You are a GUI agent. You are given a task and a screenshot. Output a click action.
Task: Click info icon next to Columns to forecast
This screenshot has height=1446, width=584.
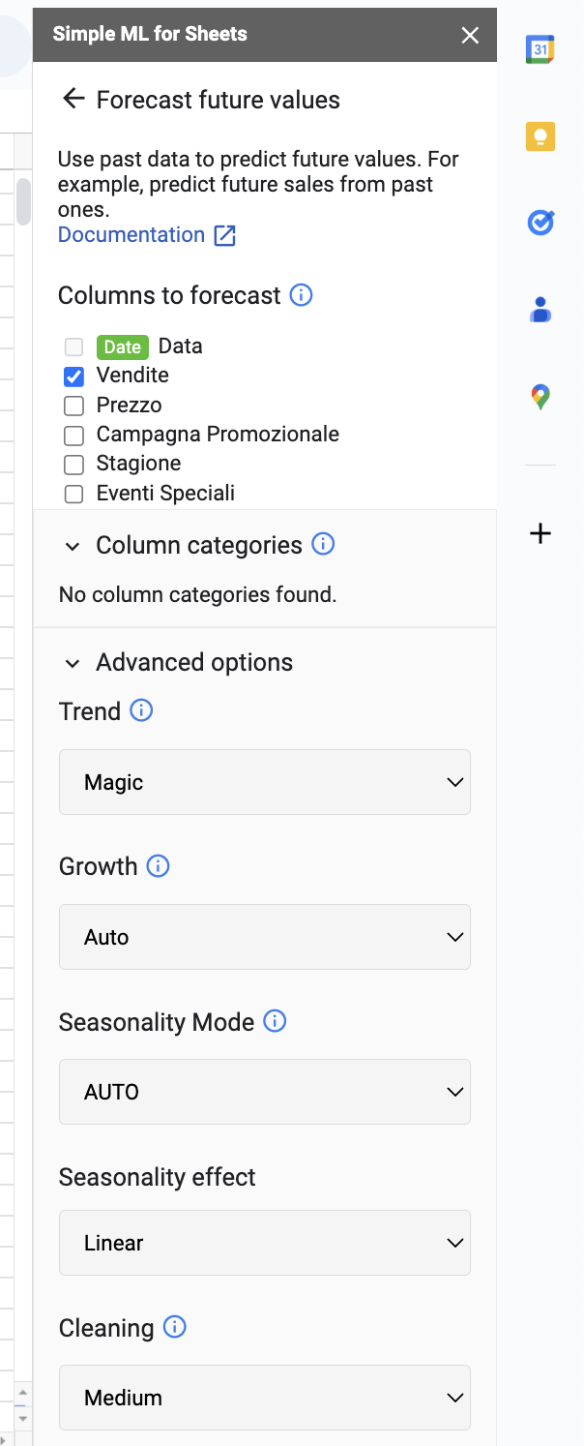point(302,295)
